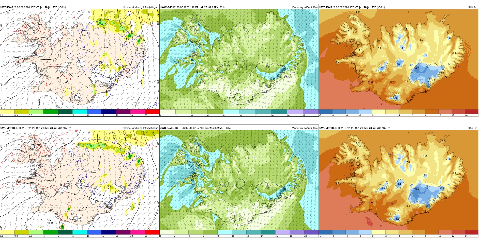Click the -5.2 temperature value on UWC-dev map
483x241 pixels.
coord(397,219)
